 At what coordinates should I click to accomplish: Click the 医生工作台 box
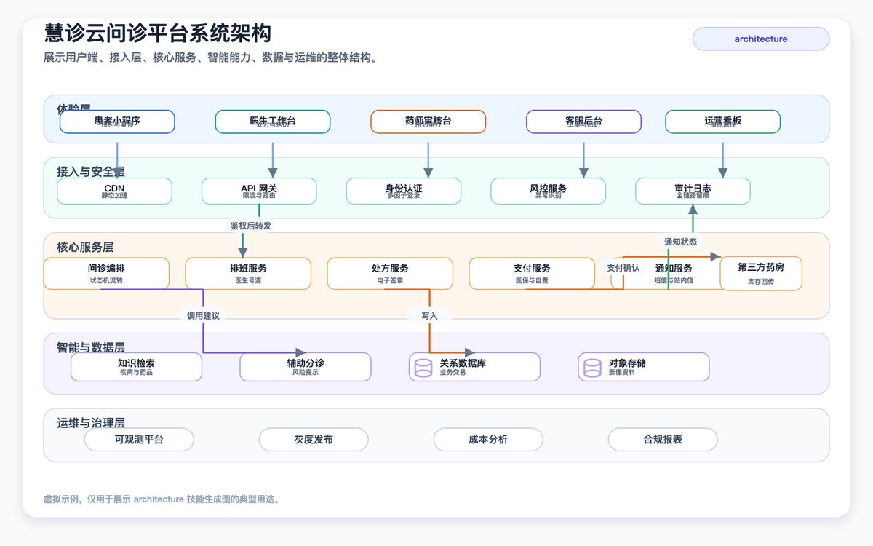pyautogui.click(x=273, y=122)
